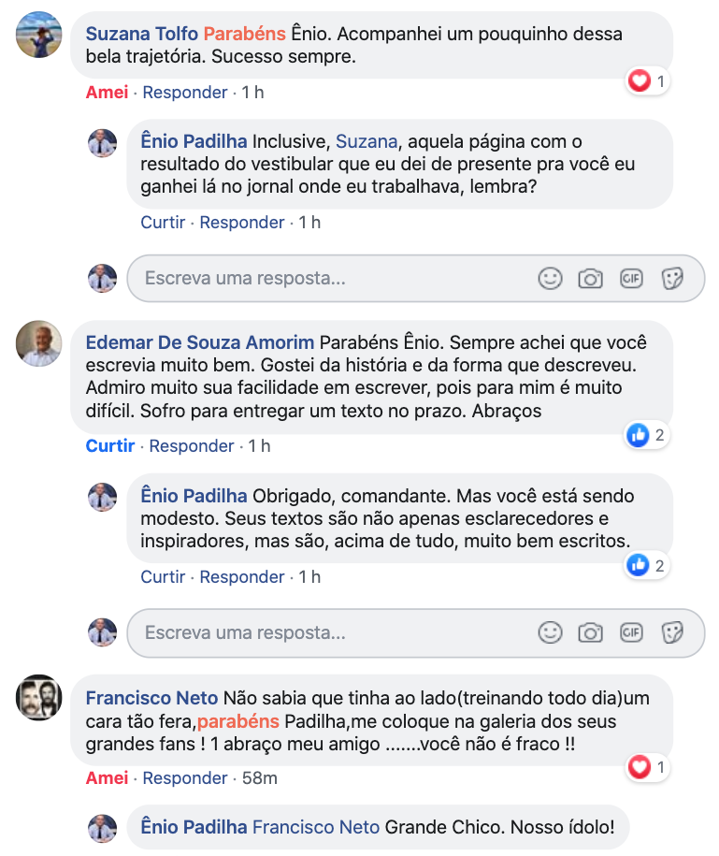Attach photo using second reply box camera icon

pos(590,632)
